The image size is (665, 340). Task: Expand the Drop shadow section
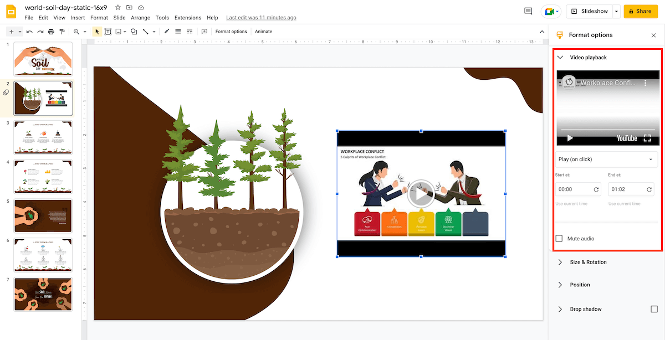click(561, 309)
